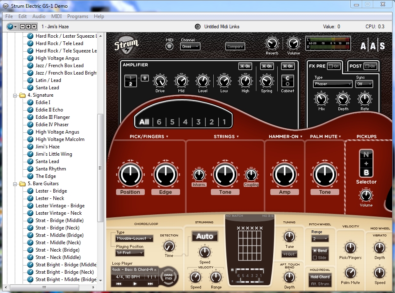This screenshot has width=395, height=293.
Task: Open the FX Sync Off dropdown
Action: pyautogui.click(x=364, y=84)
